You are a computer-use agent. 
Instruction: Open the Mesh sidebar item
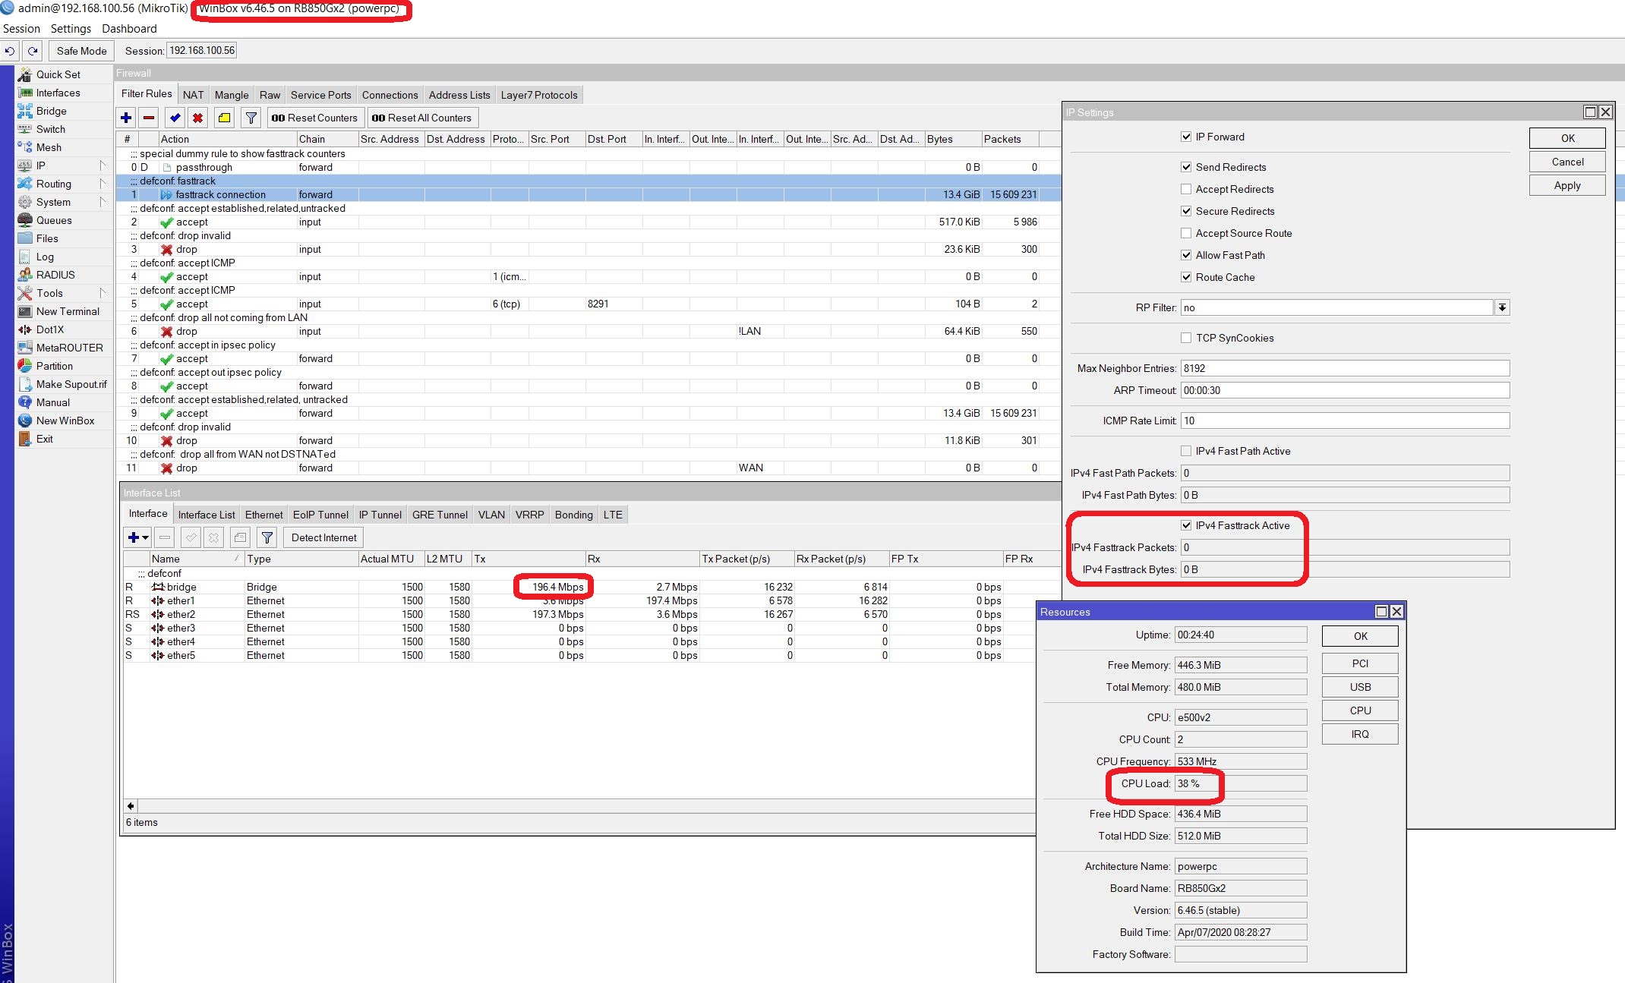[x=49, y=147]
